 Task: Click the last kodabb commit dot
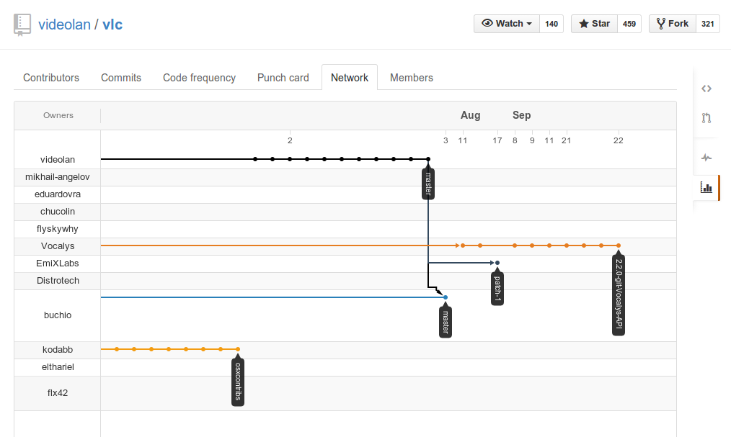point(238,349)
